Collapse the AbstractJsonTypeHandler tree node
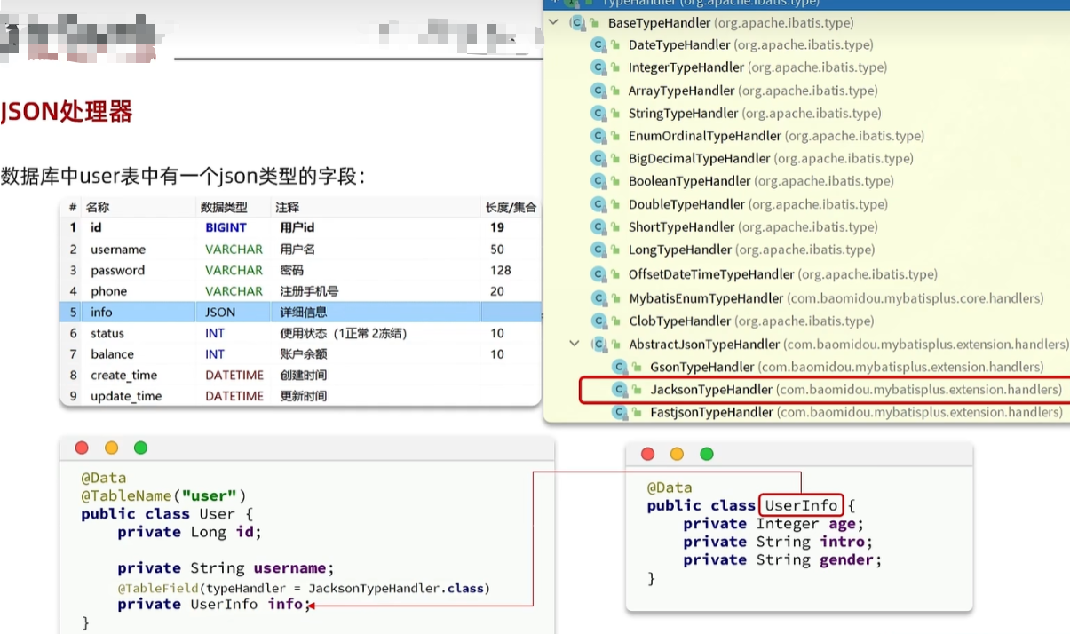This screenshot has height=634, width=1070. tap(575, 344)
